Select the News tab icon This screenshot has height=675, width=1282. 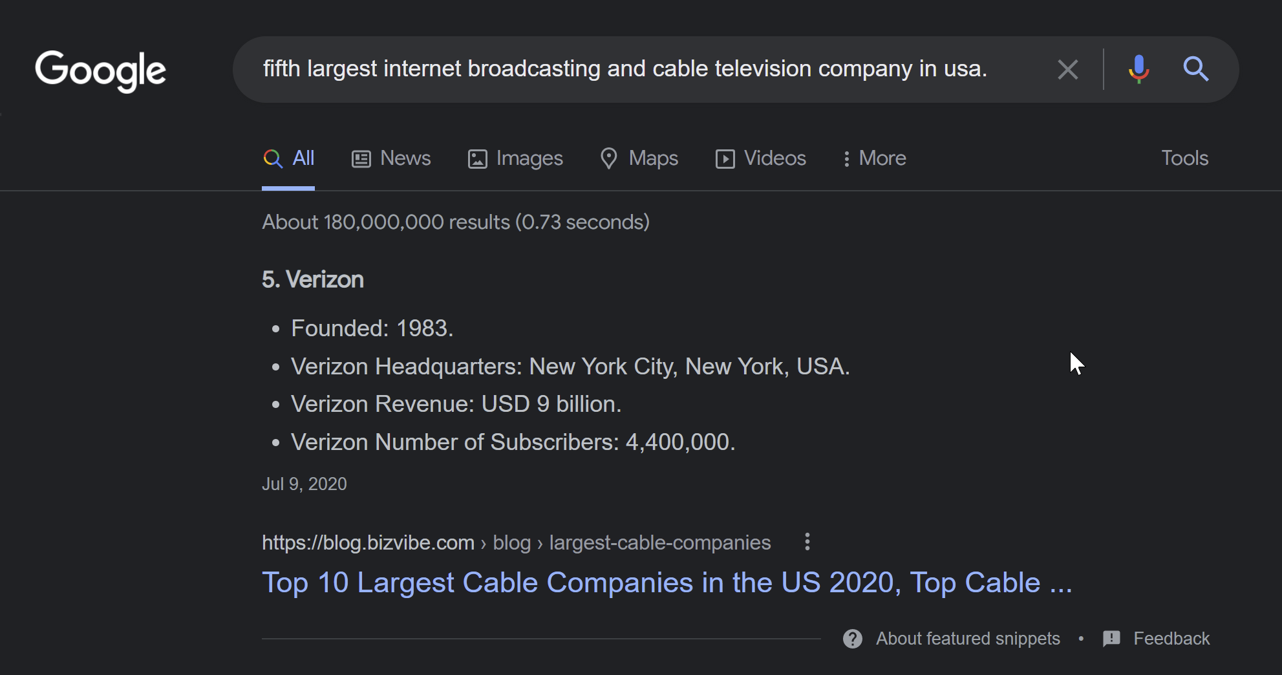tap(361, 158)
